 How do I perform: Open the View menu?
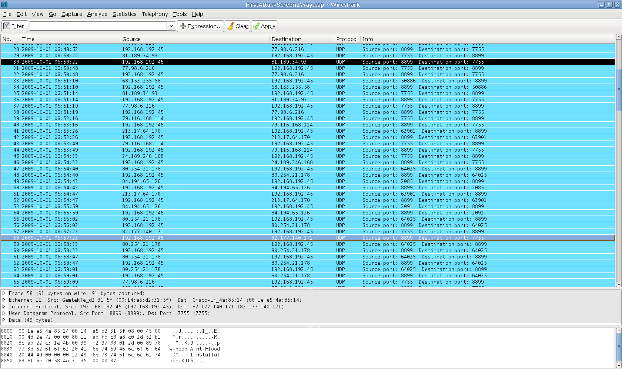(x=37, y=14)
